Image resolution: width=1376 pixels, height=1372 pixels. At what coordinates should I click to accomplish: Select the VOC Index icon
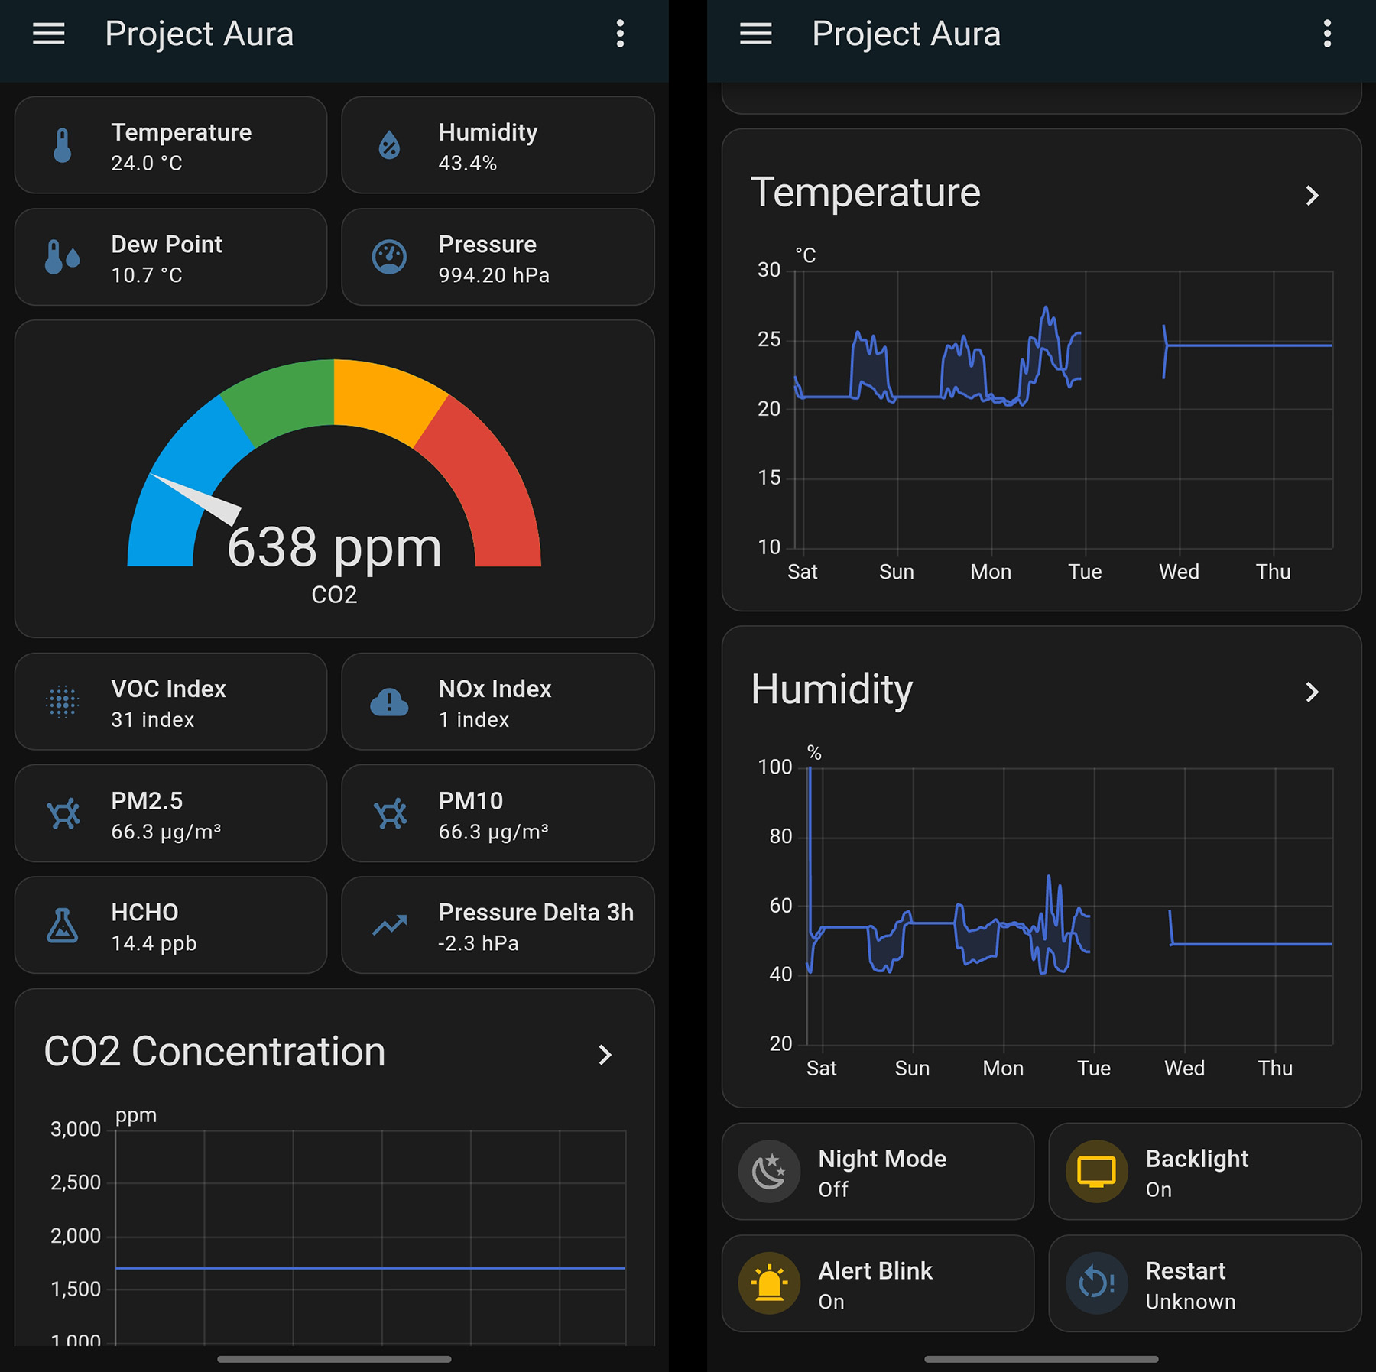[65, 702]
